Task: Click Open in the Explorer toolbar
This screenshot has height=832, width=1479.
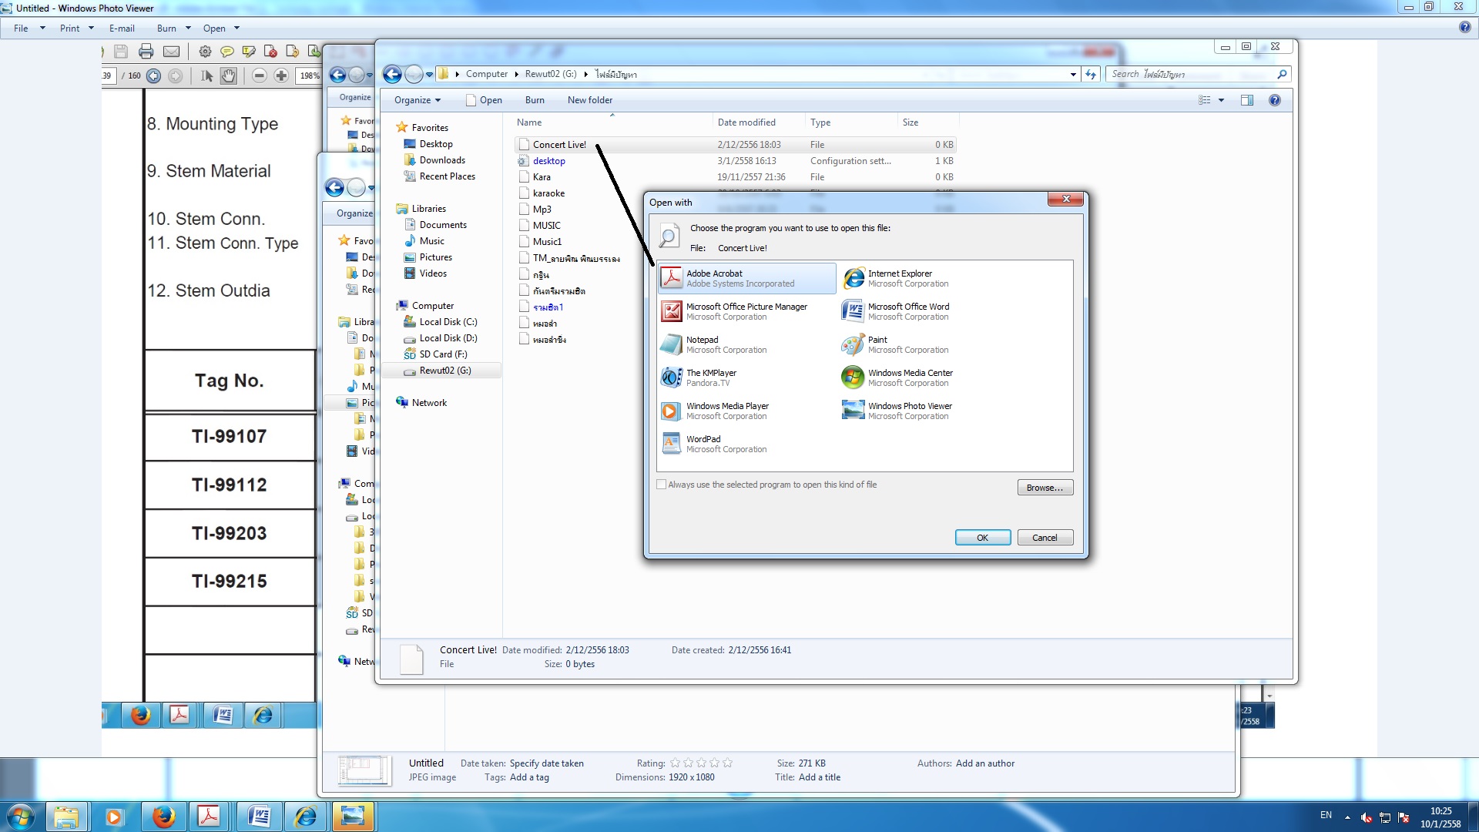Action: 484,100
